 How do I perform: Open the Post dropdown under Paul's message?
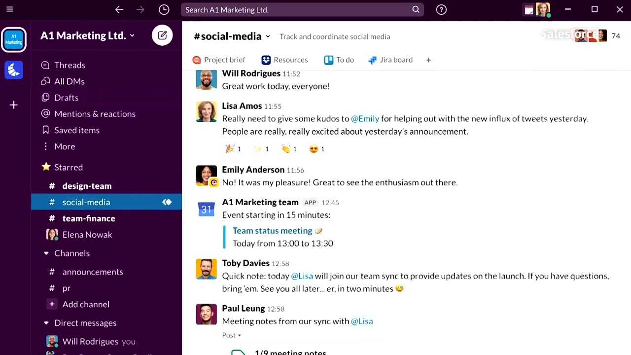tap(232, 335)
